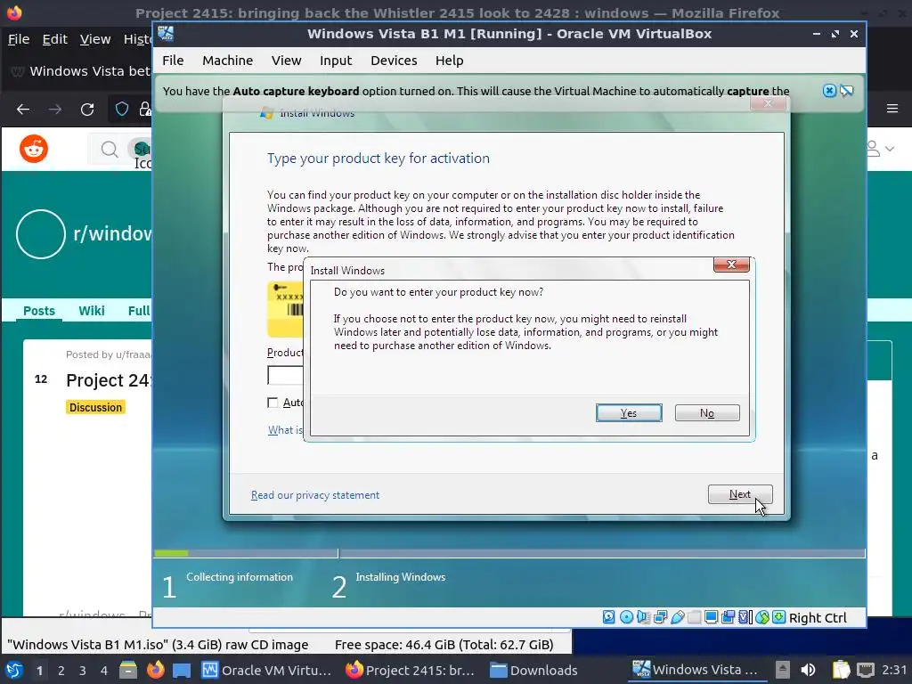Open the VirtualBox View menu

tap(286, 61)
